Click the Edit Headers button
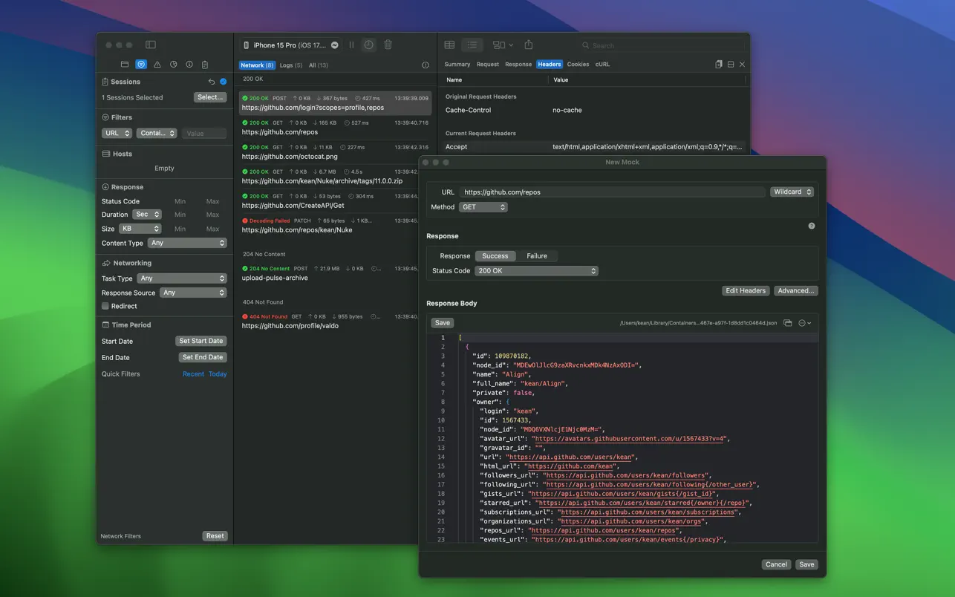The image size is (955, 597). (x=746, y=290)
